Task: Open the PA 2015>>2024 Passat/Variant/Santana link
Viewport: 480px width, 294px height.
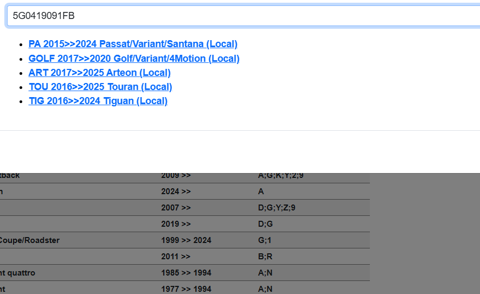Action: 133,44
